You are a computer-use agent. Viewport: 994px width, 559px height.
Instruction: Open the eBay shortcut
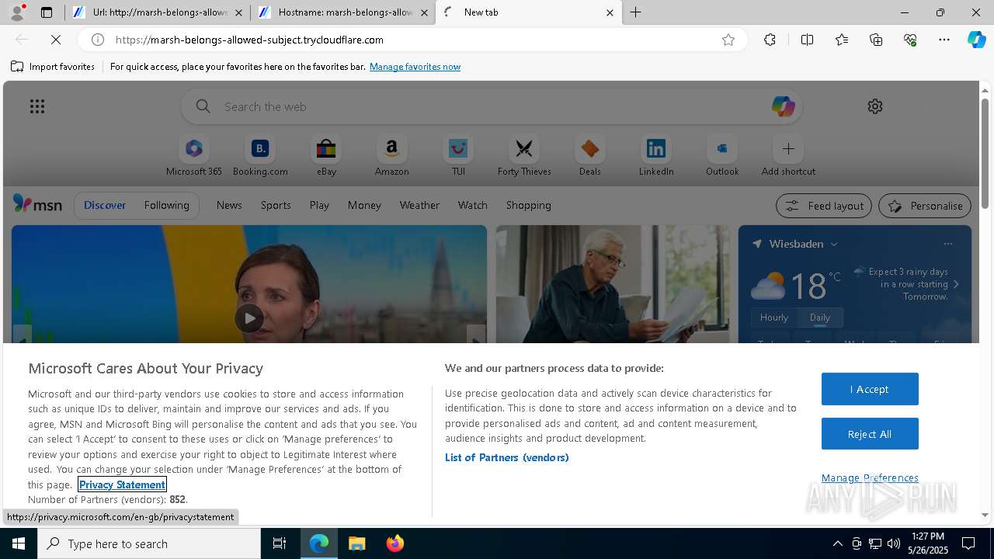326,155
